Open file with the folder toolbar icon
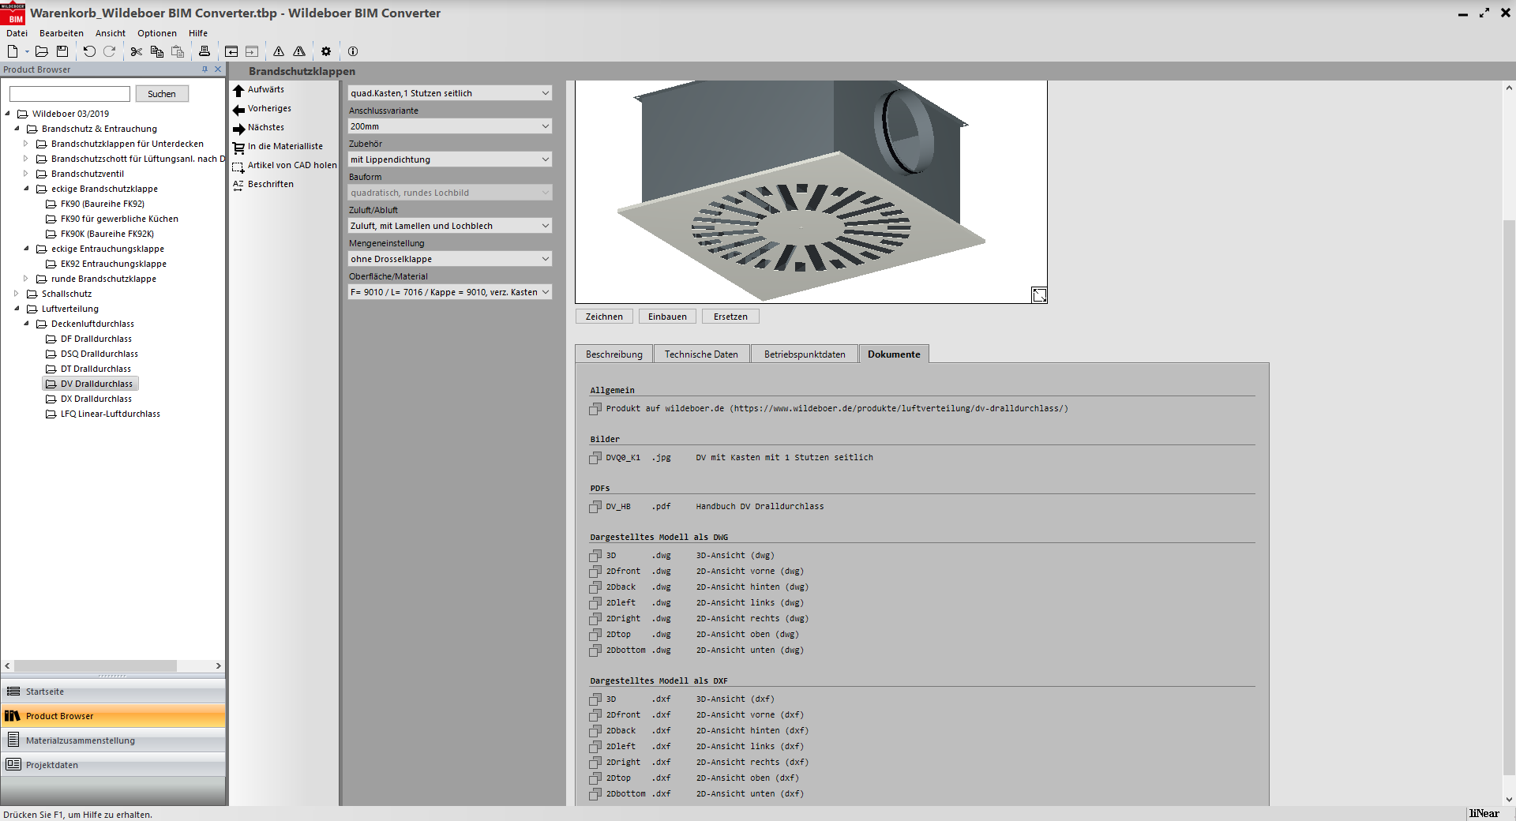1516x821 pixels. click(42, 51)
